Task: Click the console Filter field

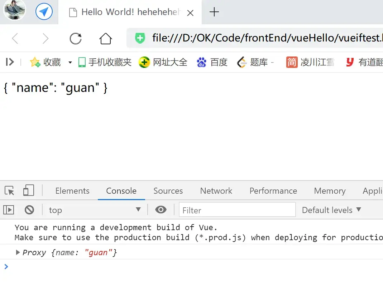Action: (x=237, y=209)
